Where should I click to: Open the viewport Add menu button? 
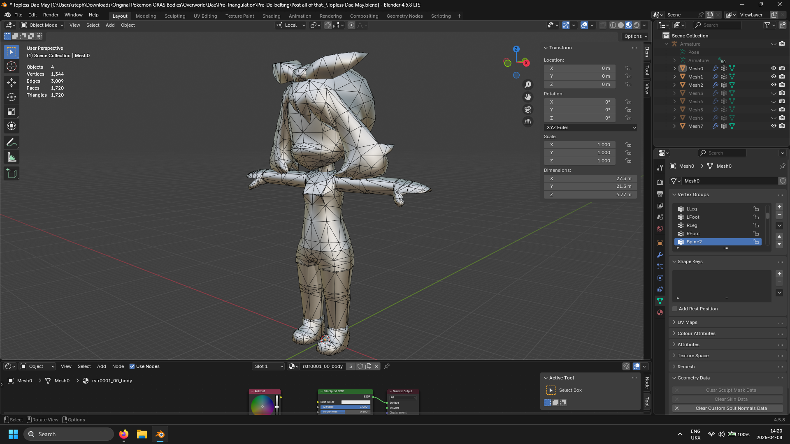pos(110,25)
